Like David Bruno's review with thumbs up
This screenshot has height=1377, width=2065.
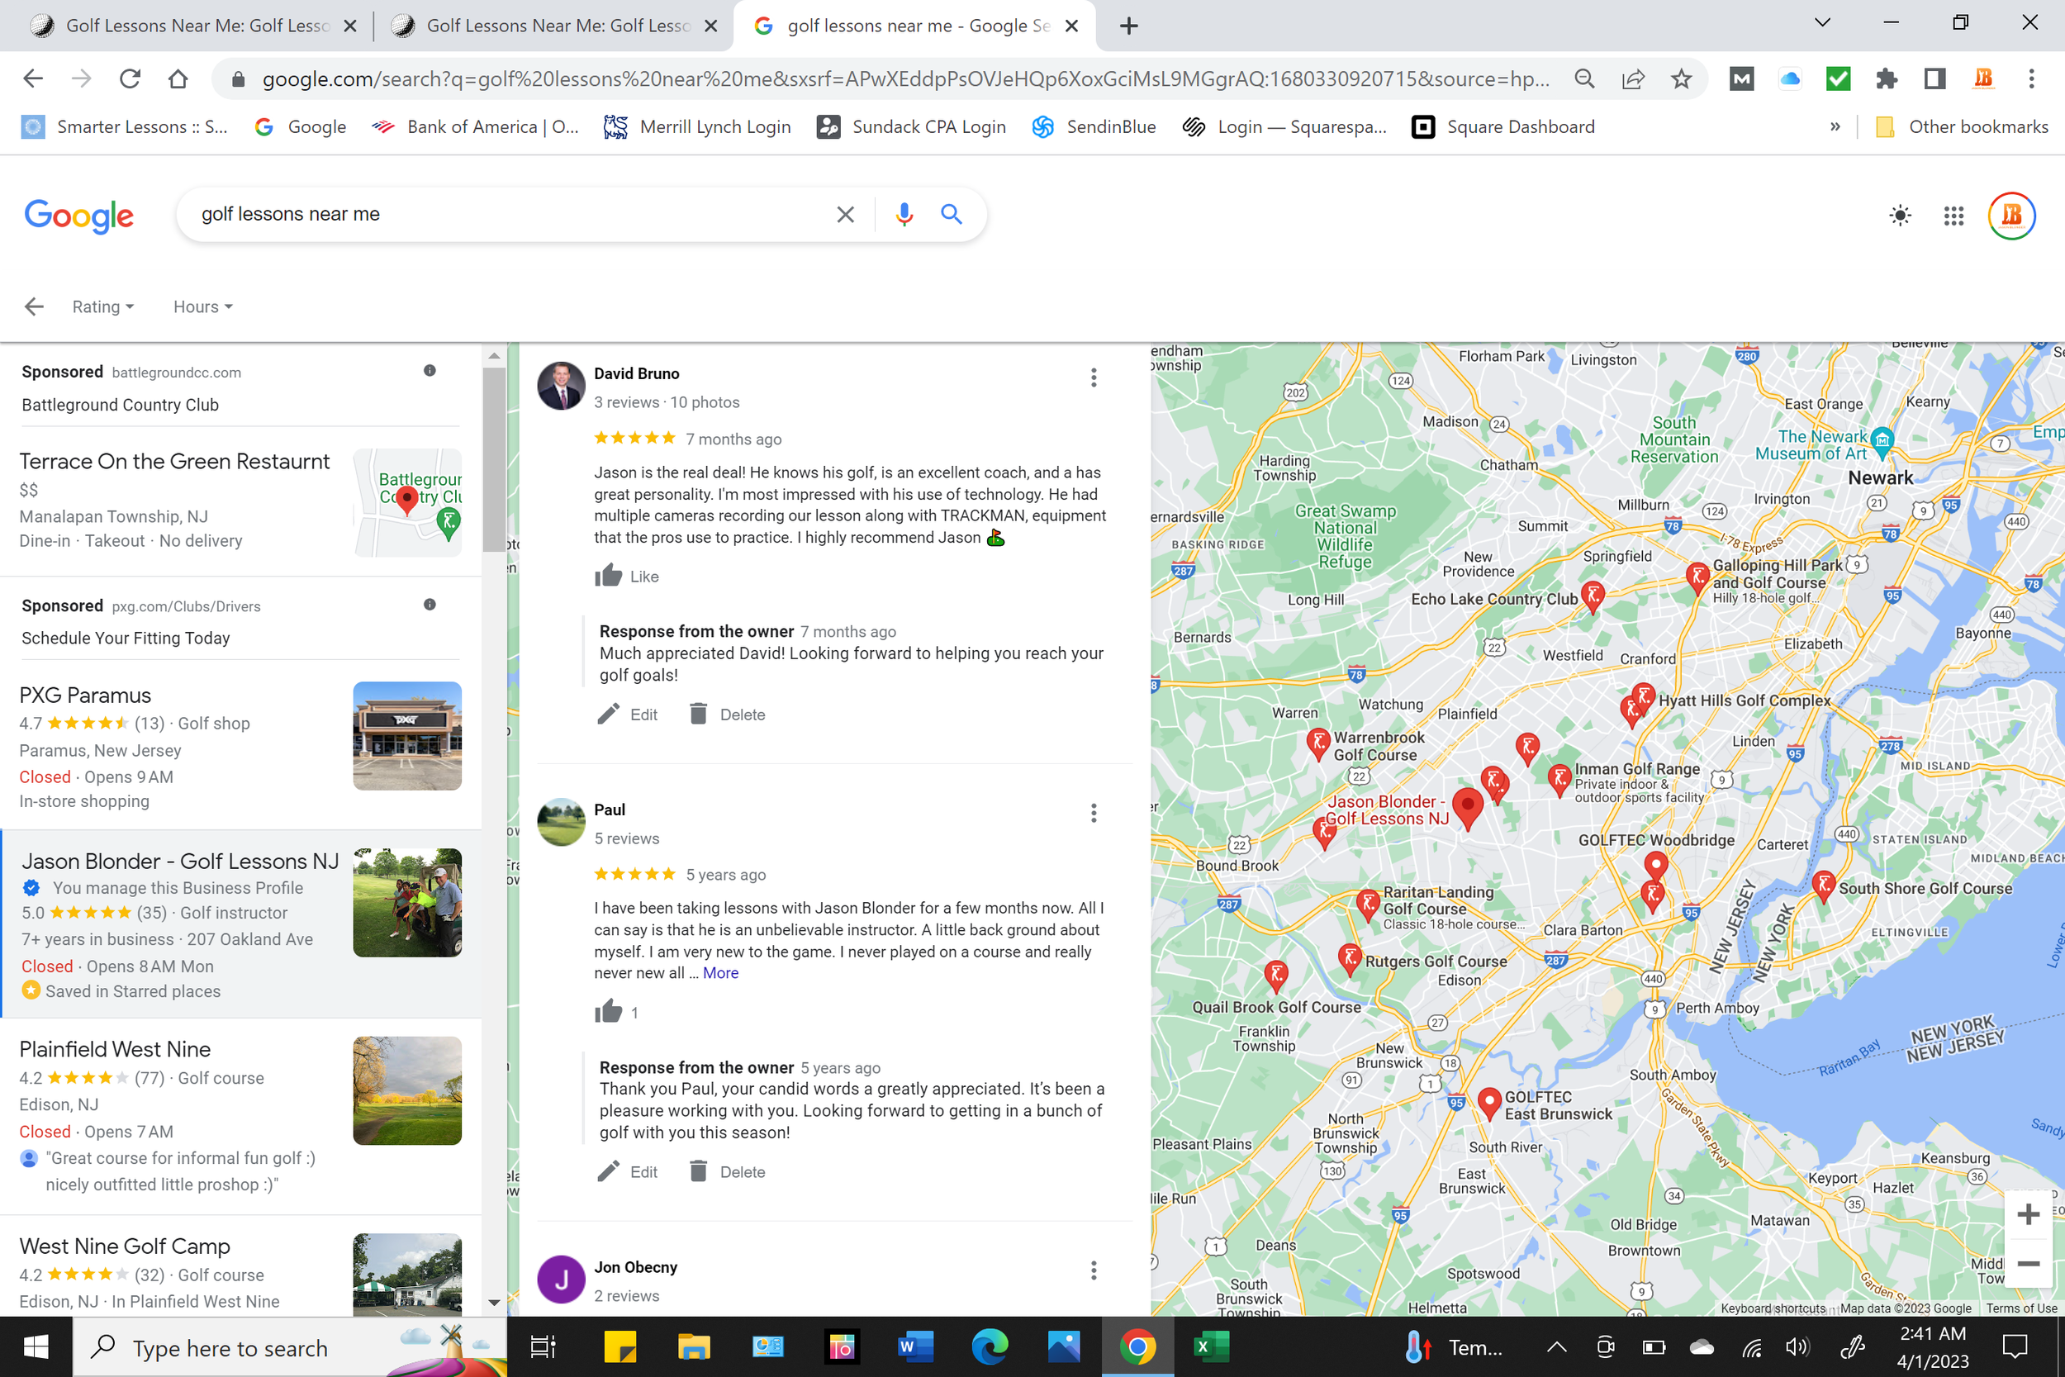[609, 576]
